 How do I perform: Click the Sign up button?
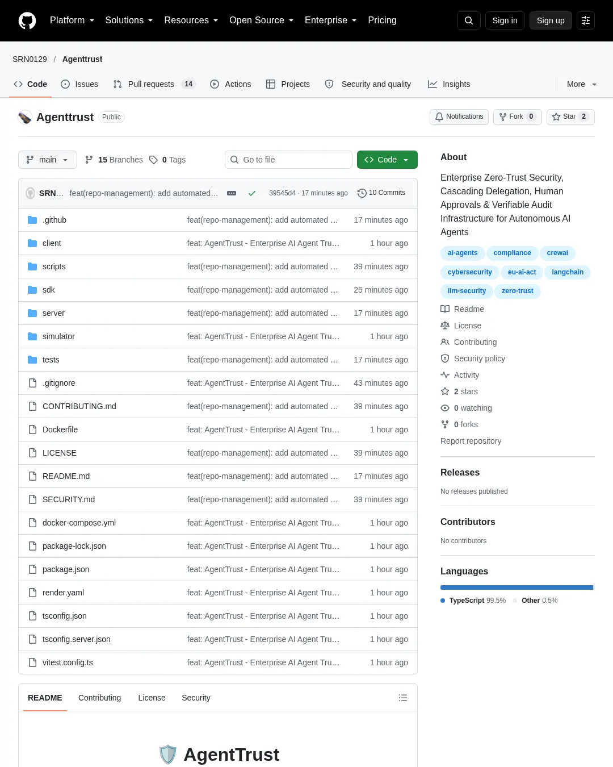pyautogui.click(x=551, y=20)
